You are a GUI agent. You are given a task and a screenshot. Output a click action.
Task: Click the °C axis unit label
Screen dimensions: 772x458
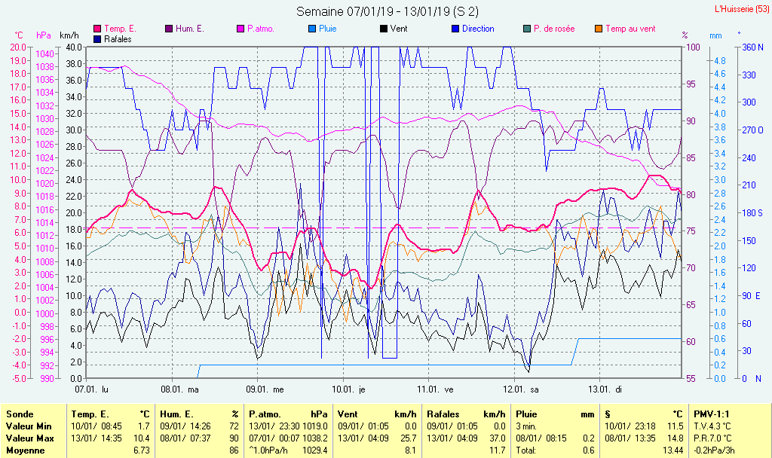(19, 35)
